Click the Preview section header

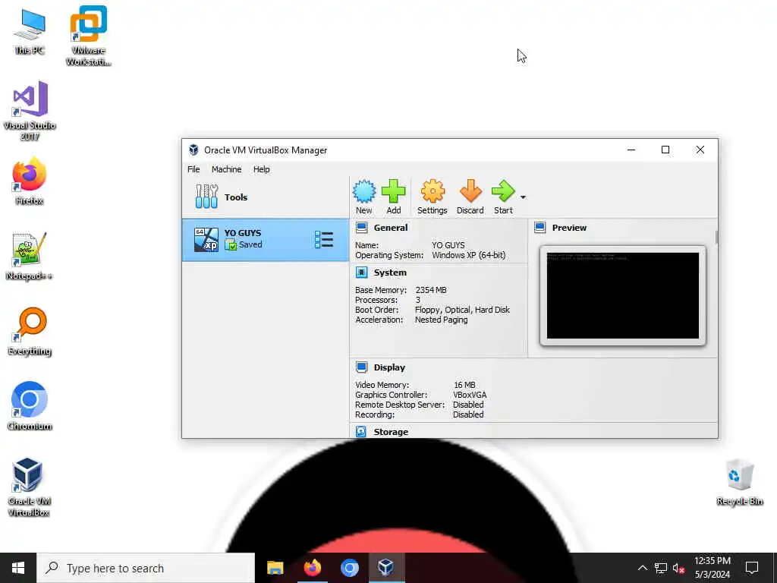[x=569, y=228]
